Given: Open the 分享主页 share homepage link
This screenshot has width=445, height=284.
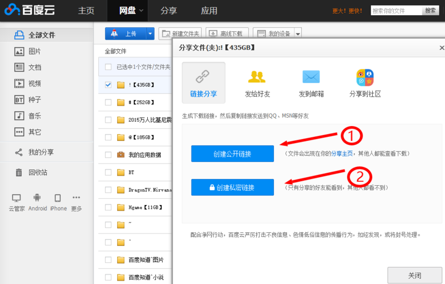Looking at the screenshot, I should point(342,154).
